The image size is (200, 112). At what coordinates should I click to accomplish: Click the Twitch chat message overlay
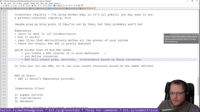pyautogui.click(x=181, y=39)
